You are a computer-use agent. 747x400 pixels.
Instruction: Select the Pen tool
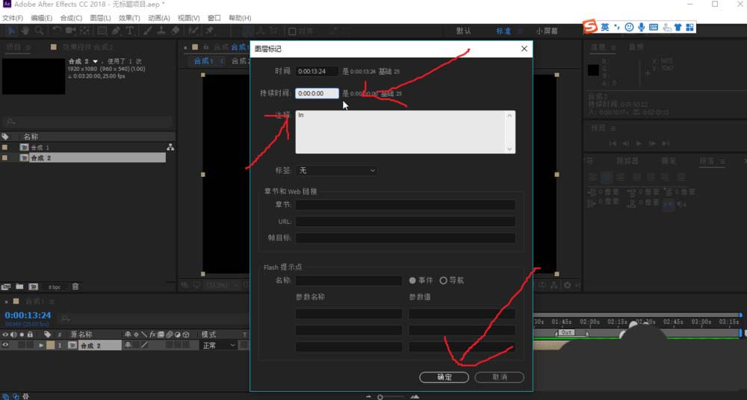116,31
